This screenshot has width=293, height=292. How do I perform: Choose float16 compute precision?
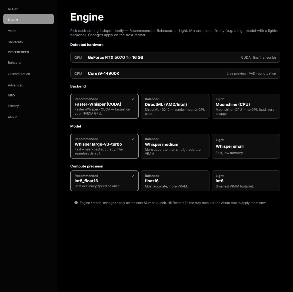(175, 181)
